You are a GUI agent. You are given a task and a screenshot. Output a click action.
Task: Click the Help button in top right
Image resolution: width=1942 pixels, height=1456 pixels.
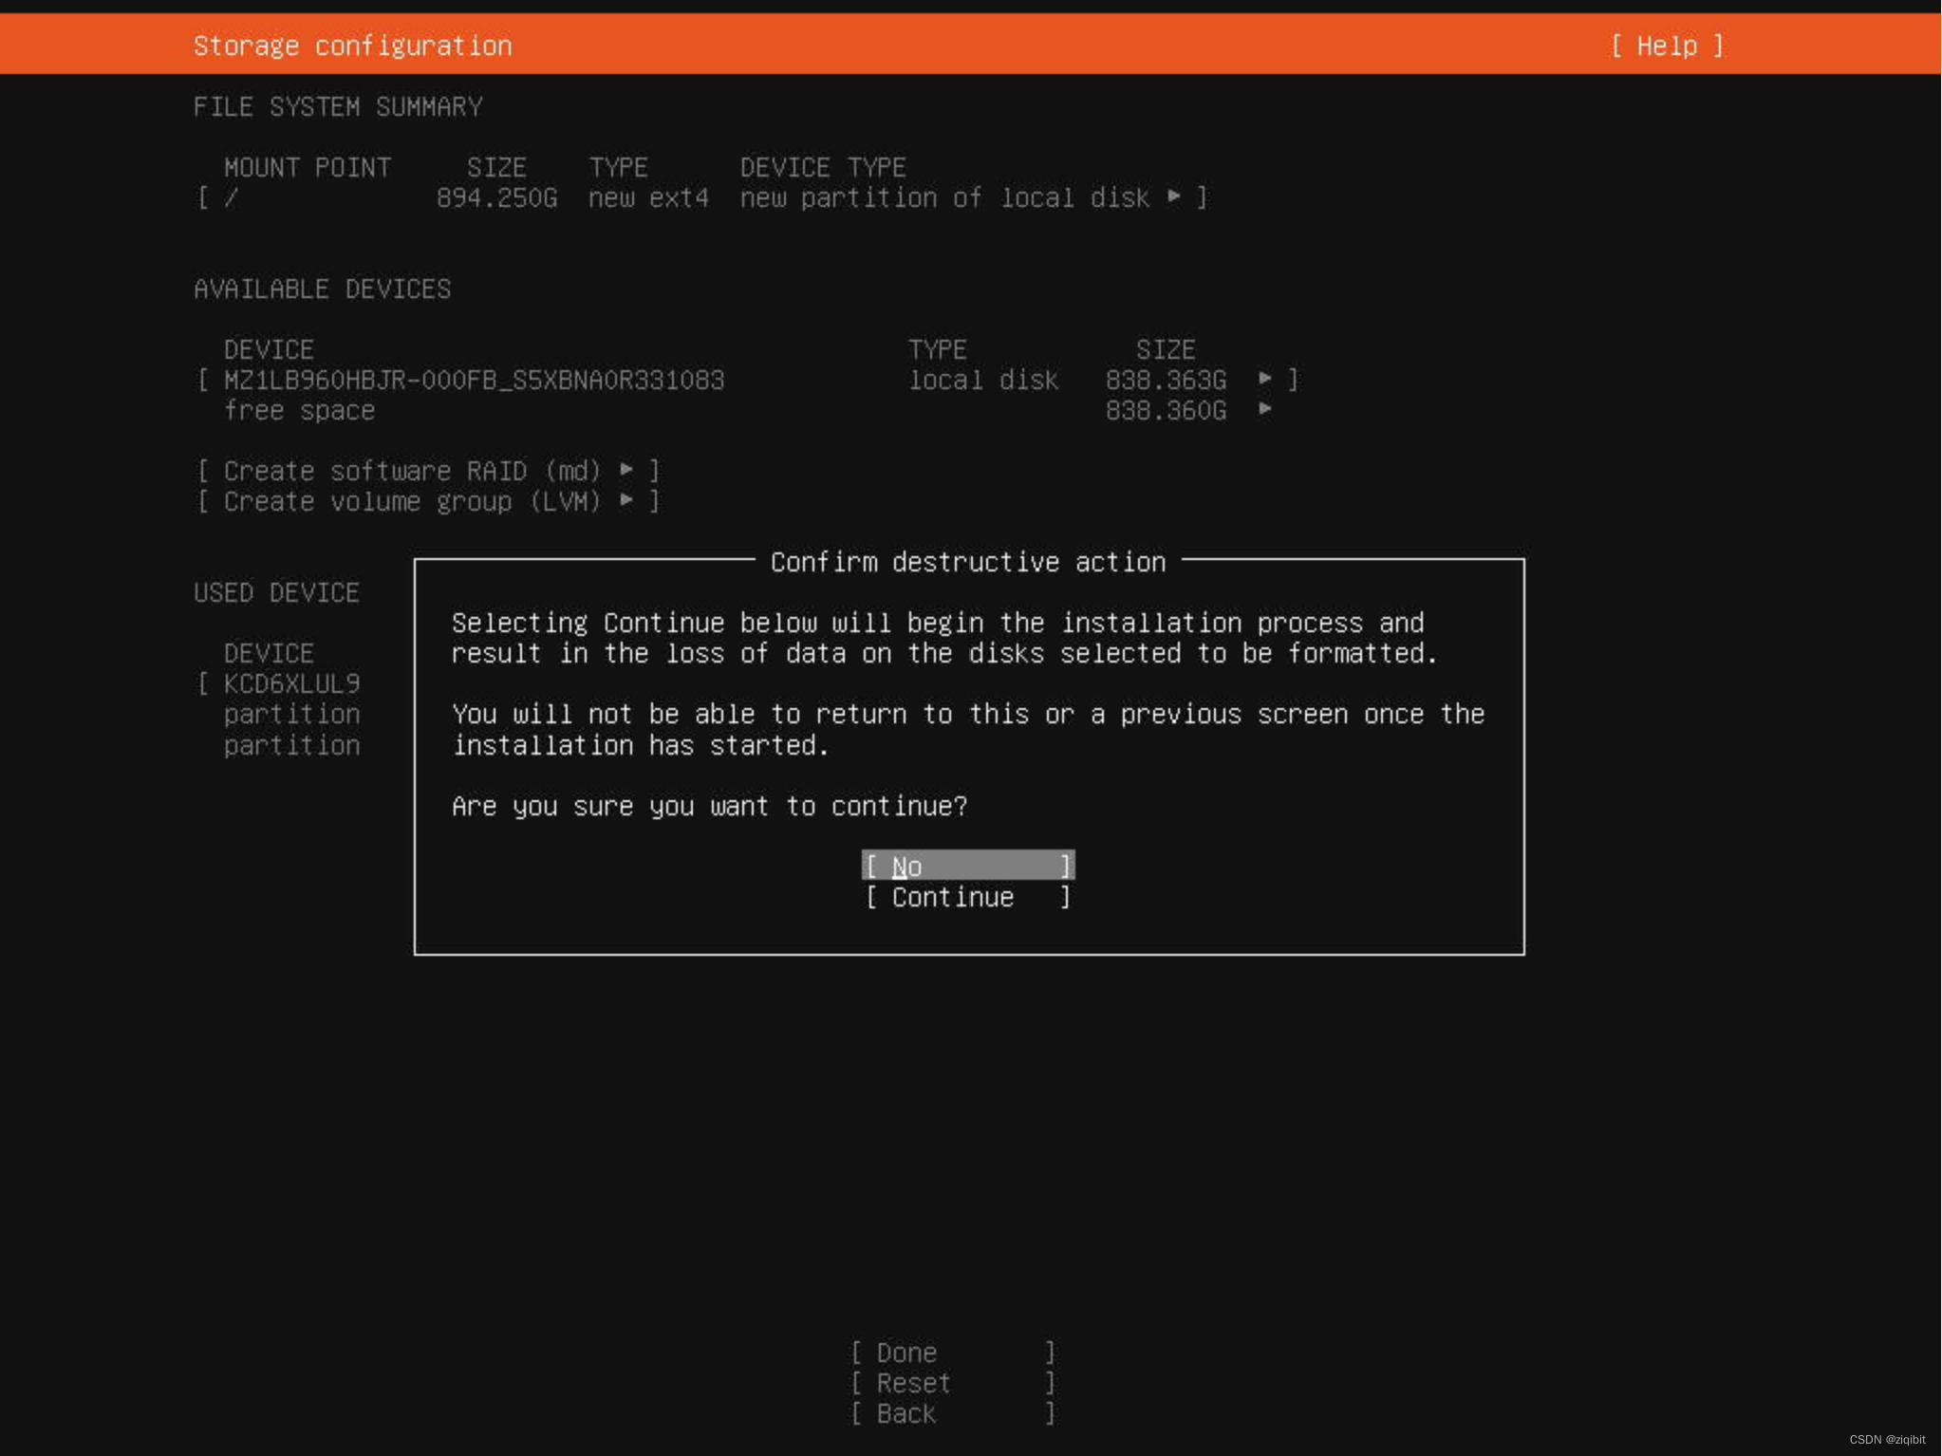tap(1665, 45)
